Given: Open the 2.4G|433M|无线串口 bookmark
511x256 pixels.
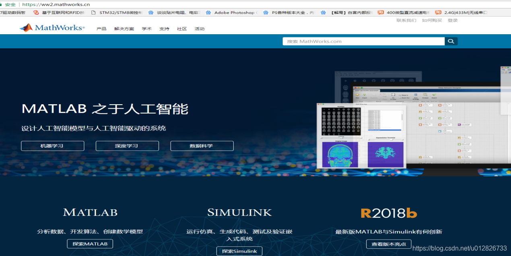Looking at the screenshot, I should click(461, 12).
